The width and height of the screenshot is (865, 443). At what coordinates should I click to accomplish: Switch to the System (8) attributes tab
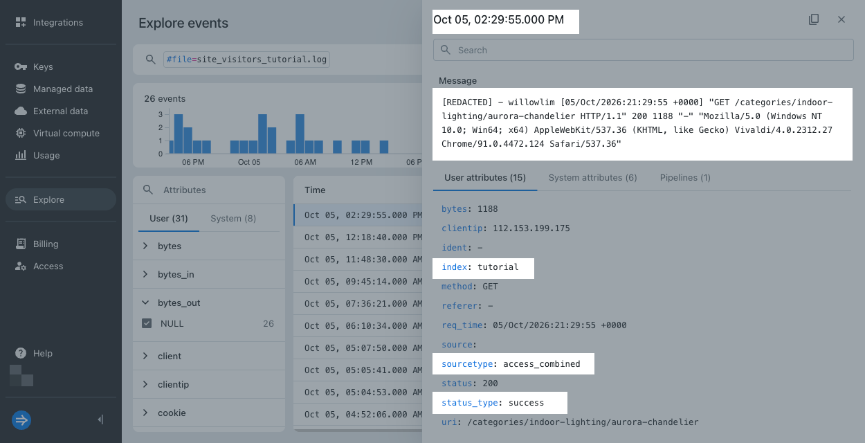click(233, 218)
